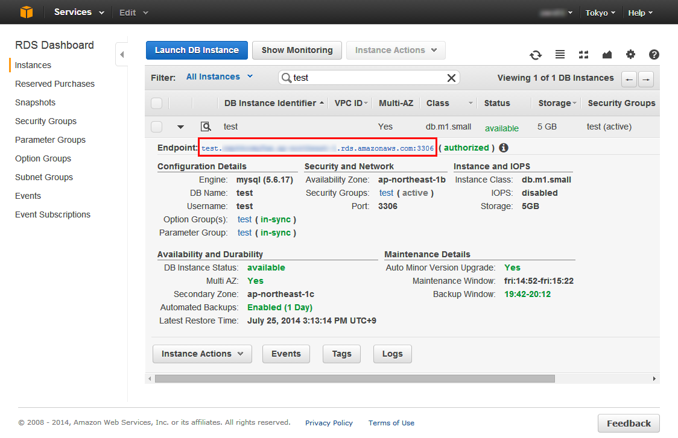
Task: Click the Feedback button
Action: point(629,424)
